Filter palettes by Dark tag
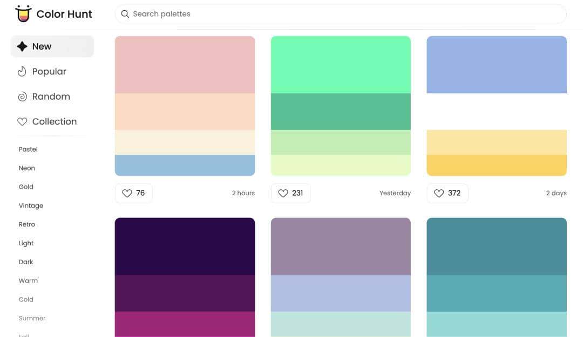 point(26,262)
